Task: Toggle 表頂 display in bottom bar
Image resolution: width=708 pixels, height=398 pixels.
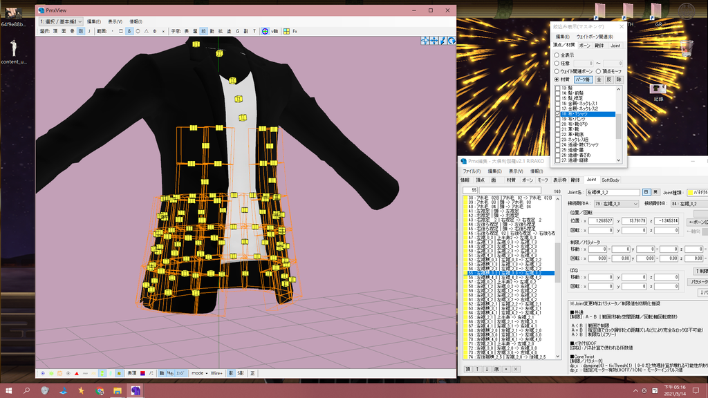Action: [132, 373]
